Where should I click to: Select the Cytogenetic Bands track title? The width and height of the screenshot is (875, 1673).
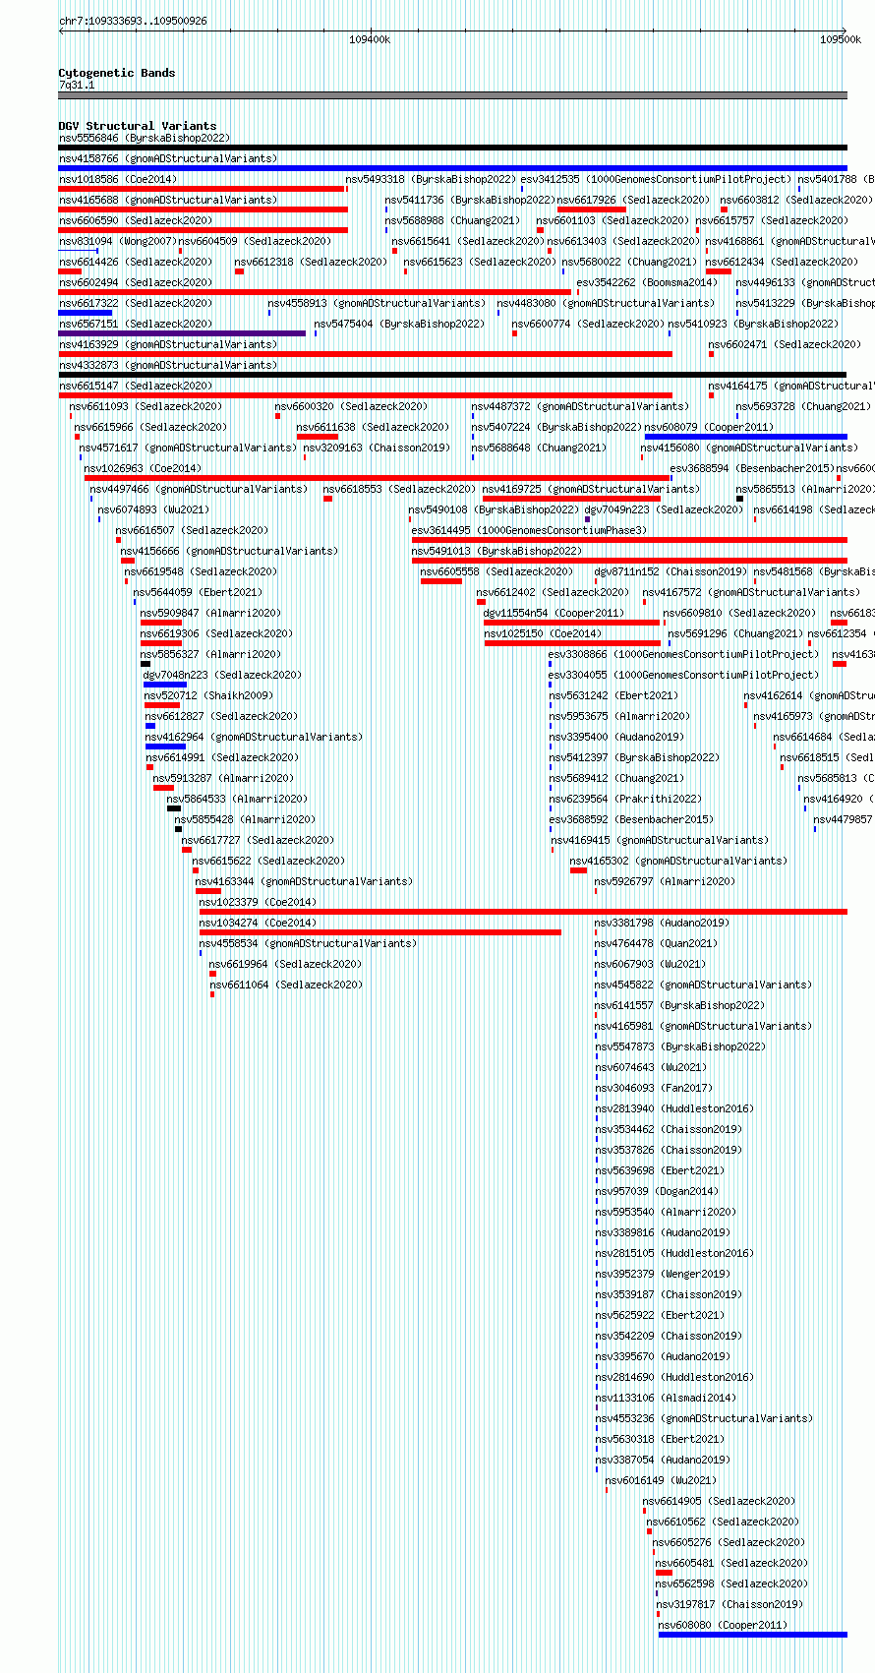click(x=117, y=73)
